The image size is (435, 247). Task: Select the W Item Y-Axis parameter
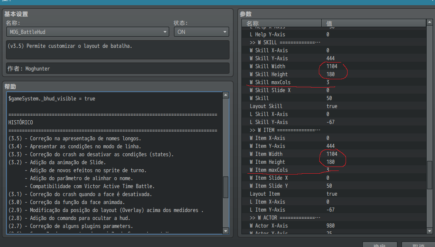334,146
